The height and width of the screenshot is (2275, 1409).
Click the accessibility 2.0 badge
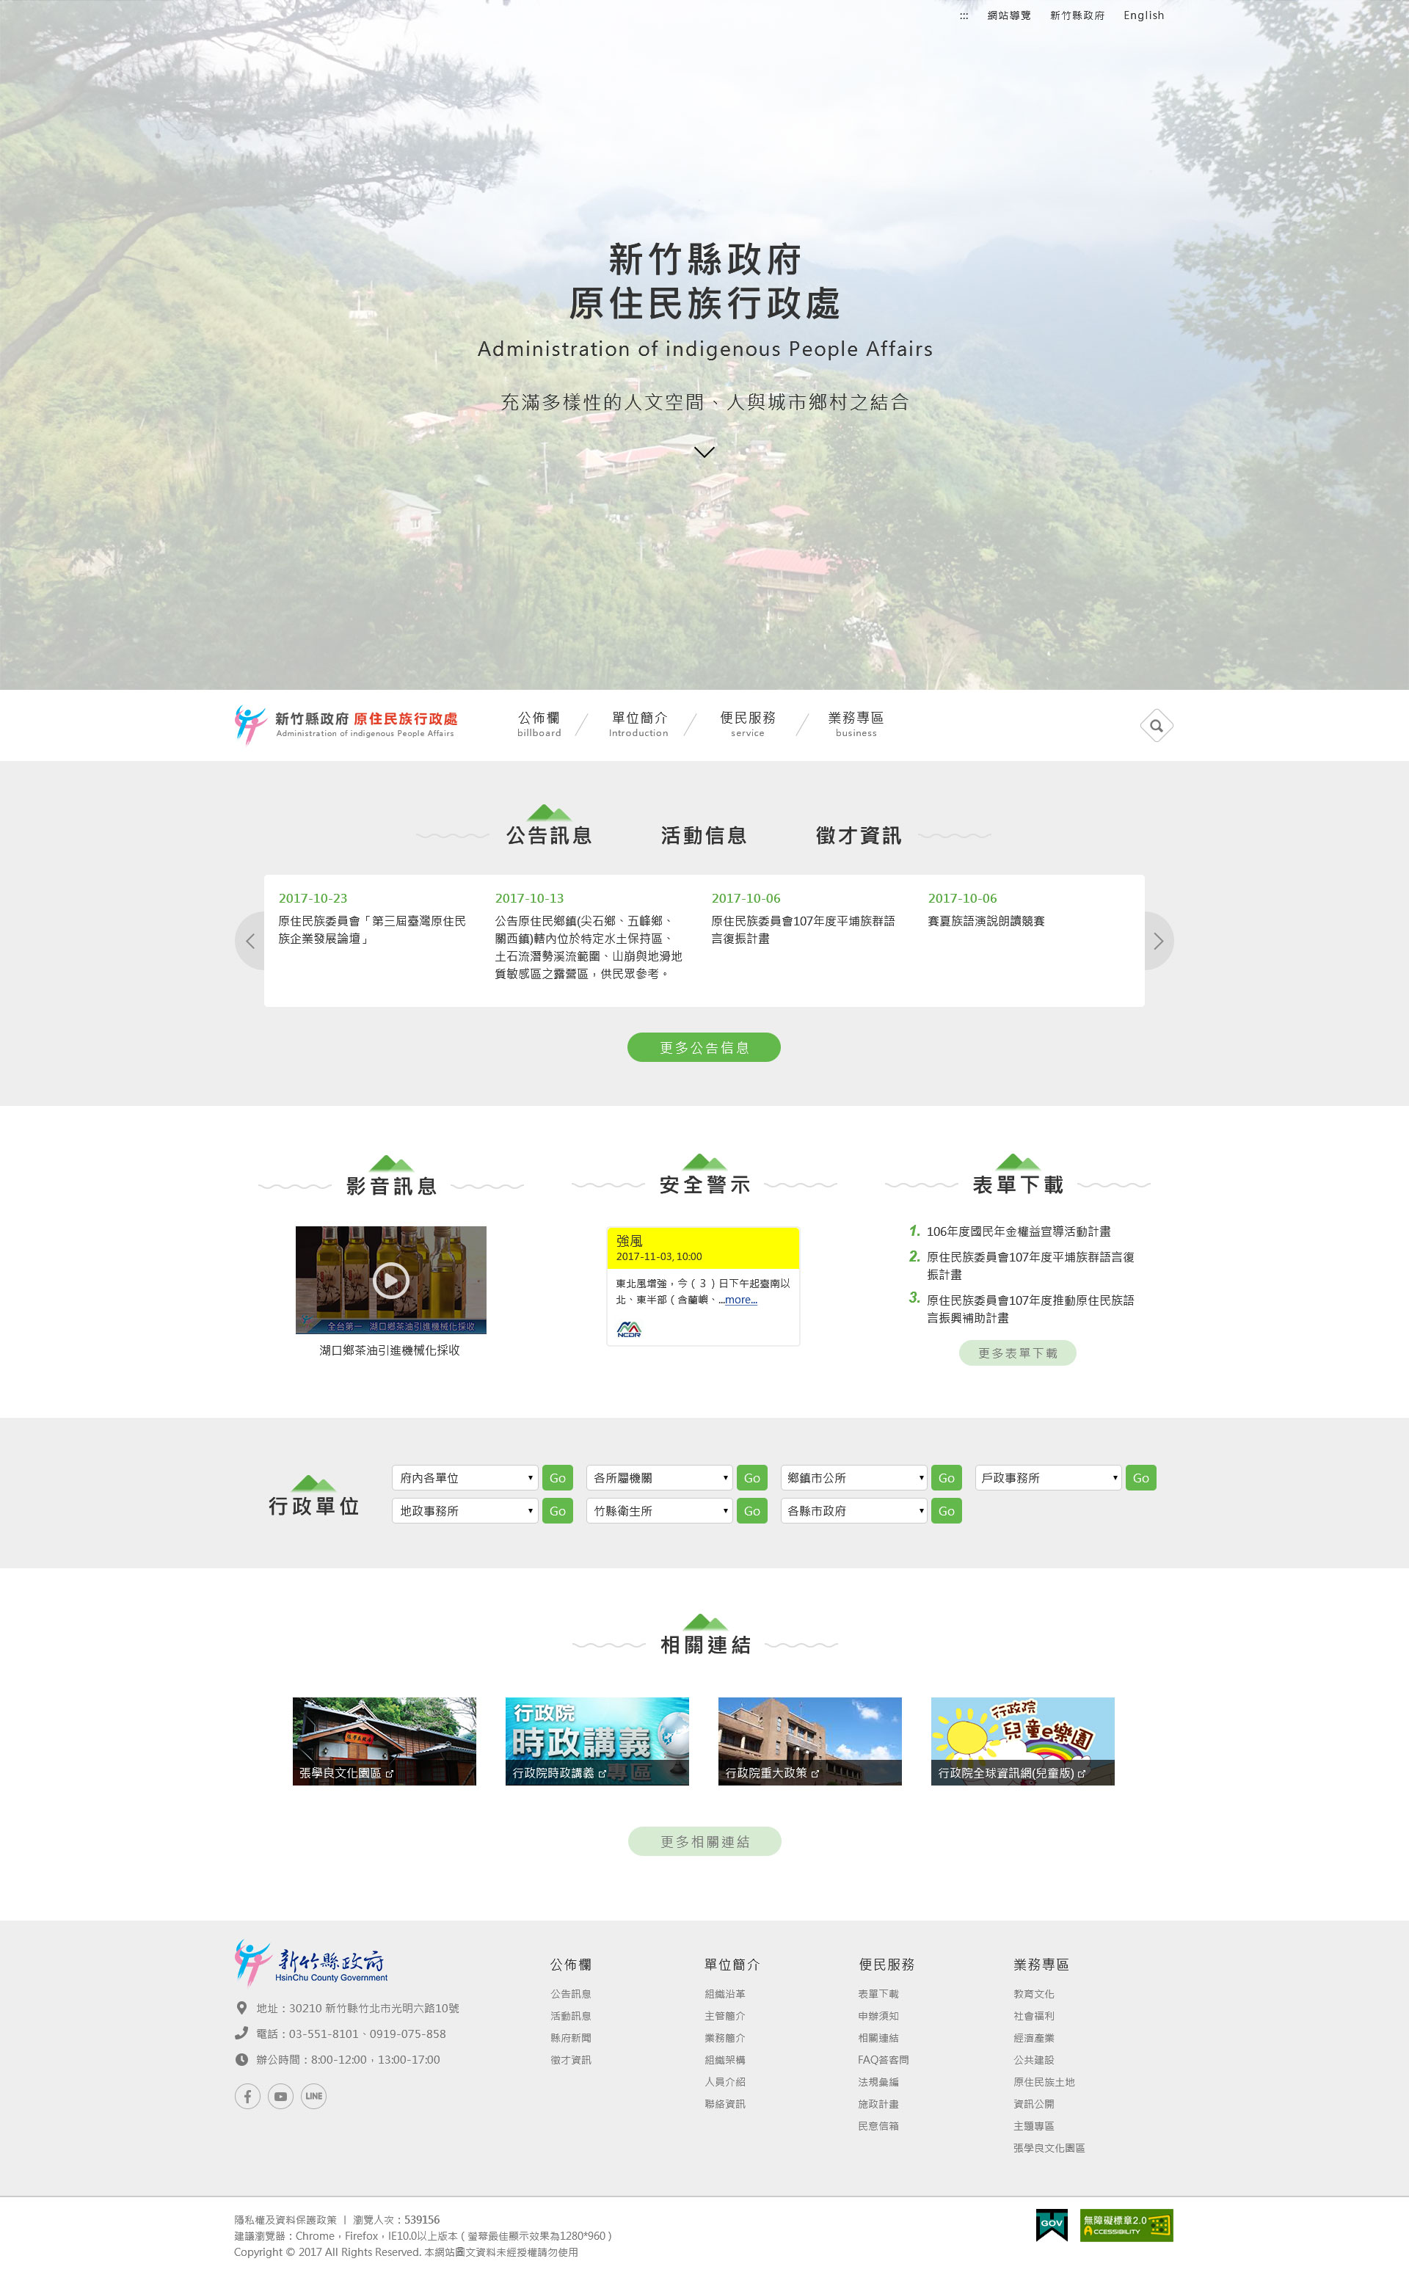[1126, 2224]
